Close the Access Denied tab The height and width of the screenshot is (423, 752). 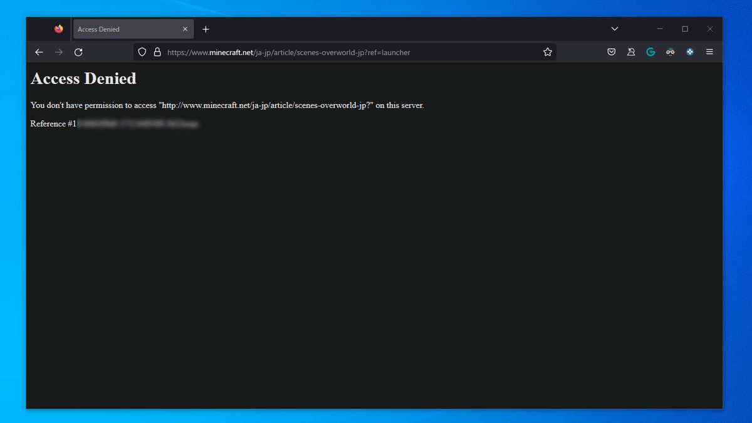point(185,28)
